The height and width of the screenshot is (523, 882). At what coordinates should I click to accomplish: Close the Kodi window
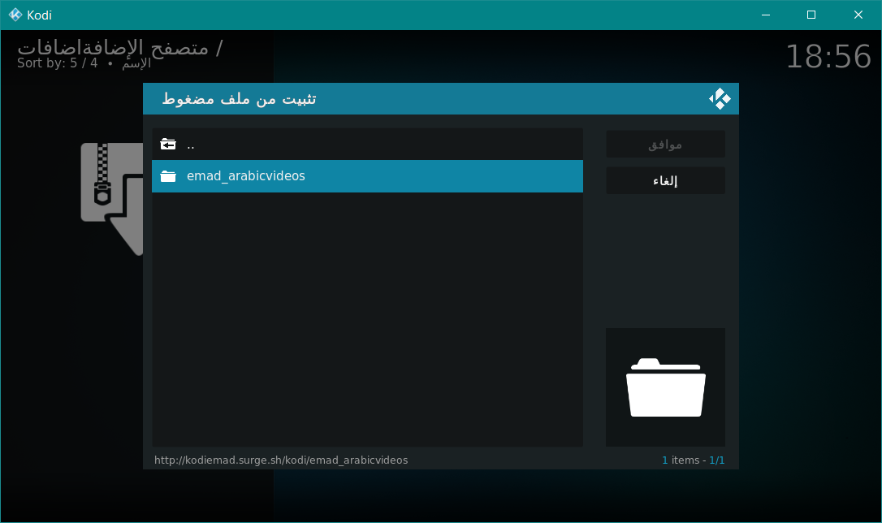(x=858, y=15)
